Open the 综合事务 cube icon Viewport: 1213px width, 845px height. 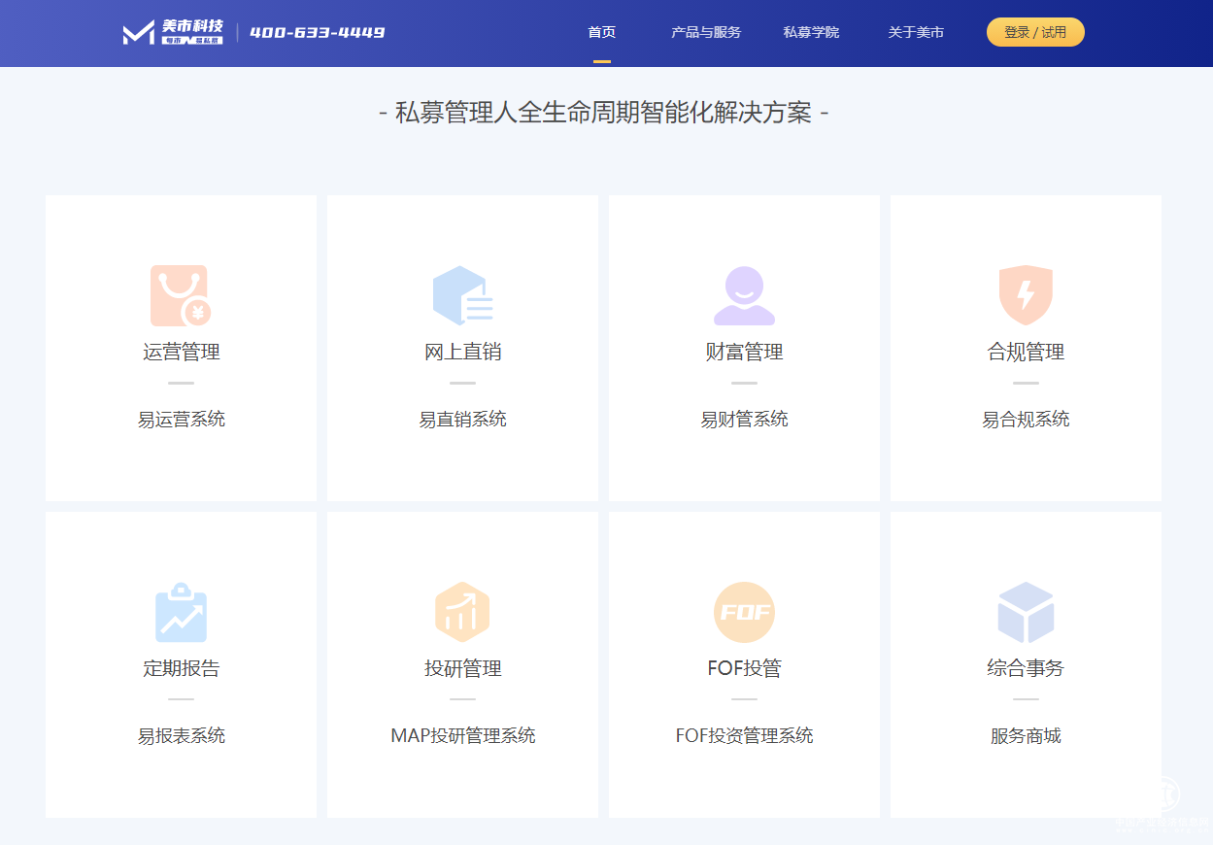[1026, 612]
